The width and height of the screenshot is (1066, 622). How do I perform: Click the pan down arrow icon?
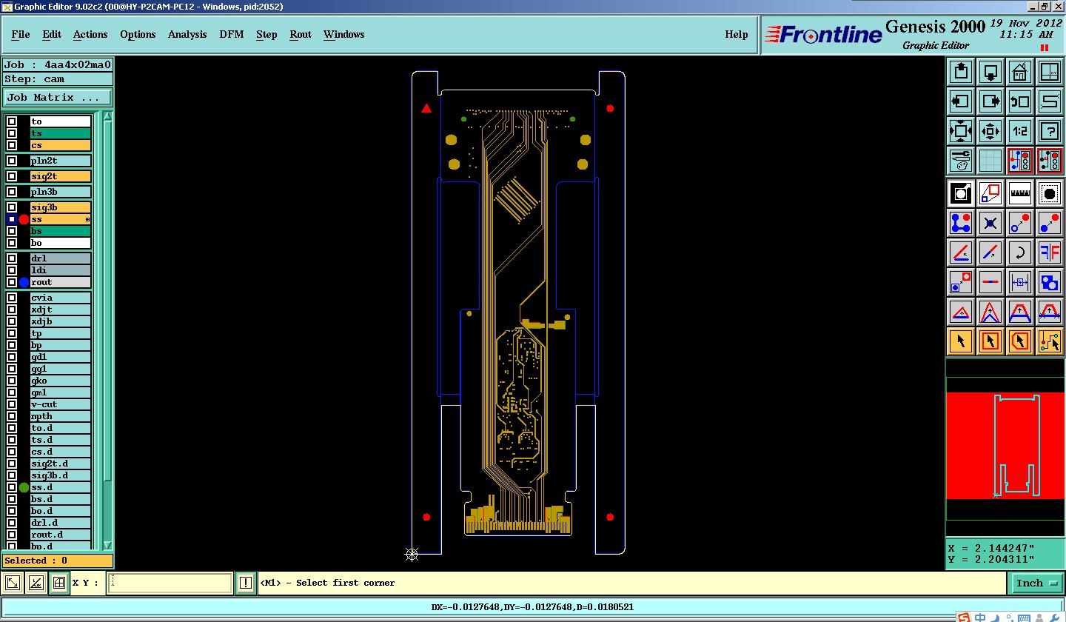coord(990,73)
